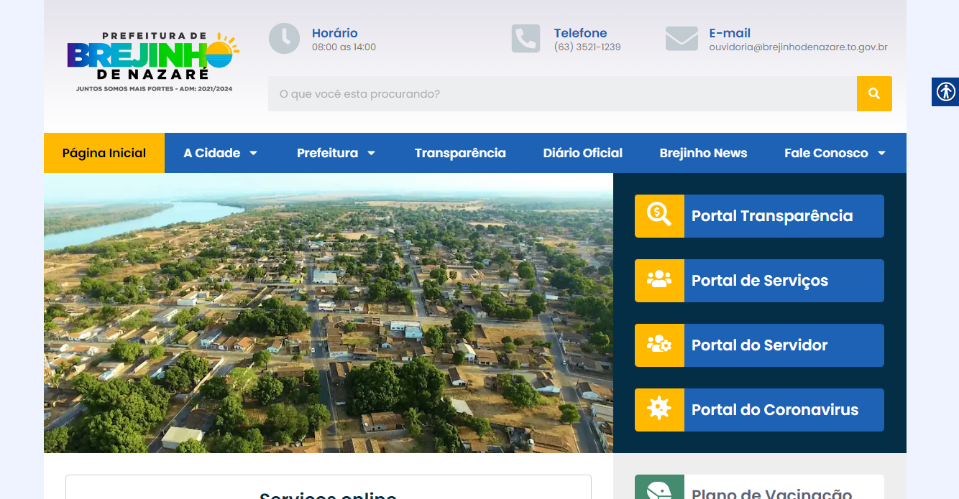
Task: Click the Portal do Servidor gear-people icon
Action: 659,345
